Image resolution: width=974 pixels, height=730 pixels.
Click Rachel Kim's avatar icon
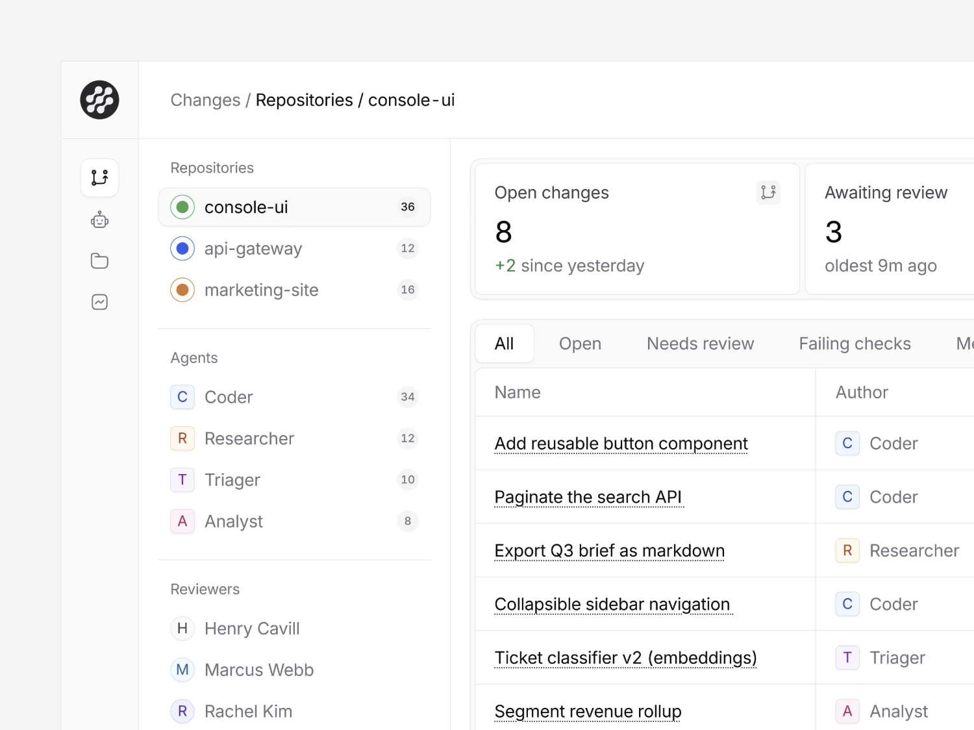tap(182, 712)
